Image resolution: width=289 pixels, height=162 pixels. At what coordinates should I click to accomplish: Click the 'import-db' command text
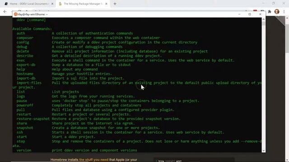tap(26, 78)
